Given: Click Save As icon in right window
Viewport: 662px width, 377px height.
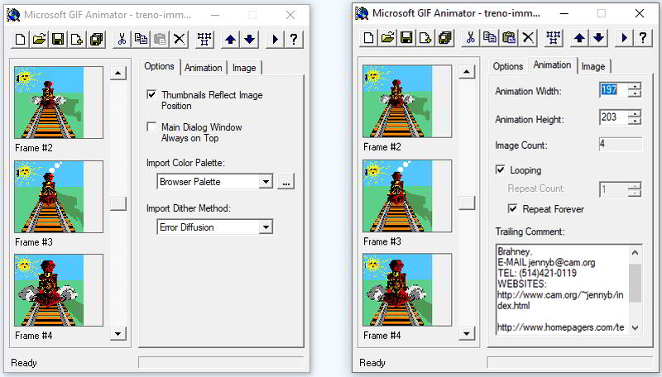Looking at the screenshot, I should [445, 38].
